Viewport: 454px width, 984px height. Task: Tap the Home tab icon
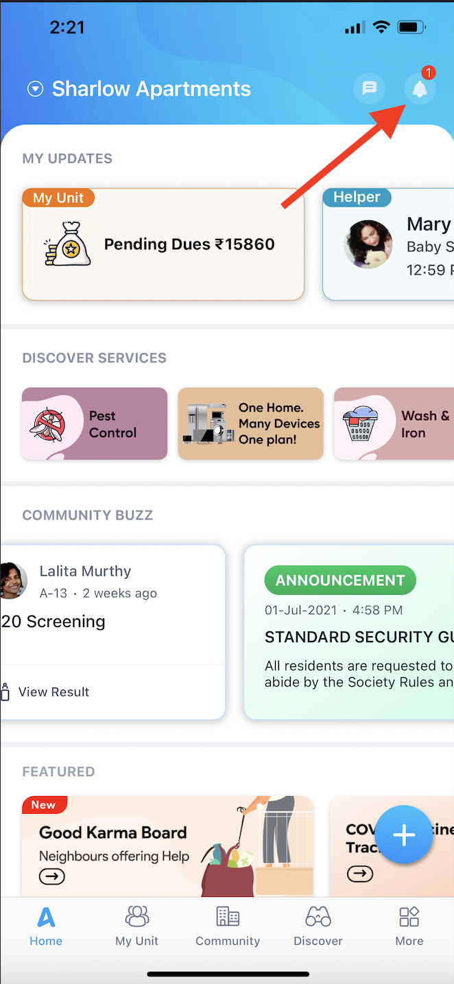(x=46, y=916)
